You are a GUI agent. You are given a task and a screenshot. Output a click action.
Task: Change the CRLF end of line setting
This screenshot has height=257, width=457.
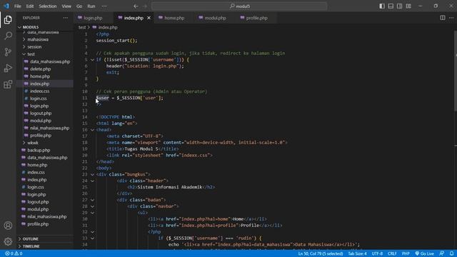coord(392,253)
